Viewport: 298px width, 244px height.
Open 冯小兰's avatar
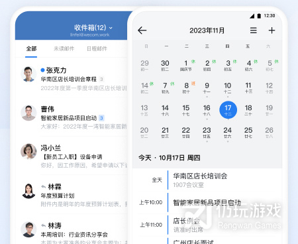(28, 151)
